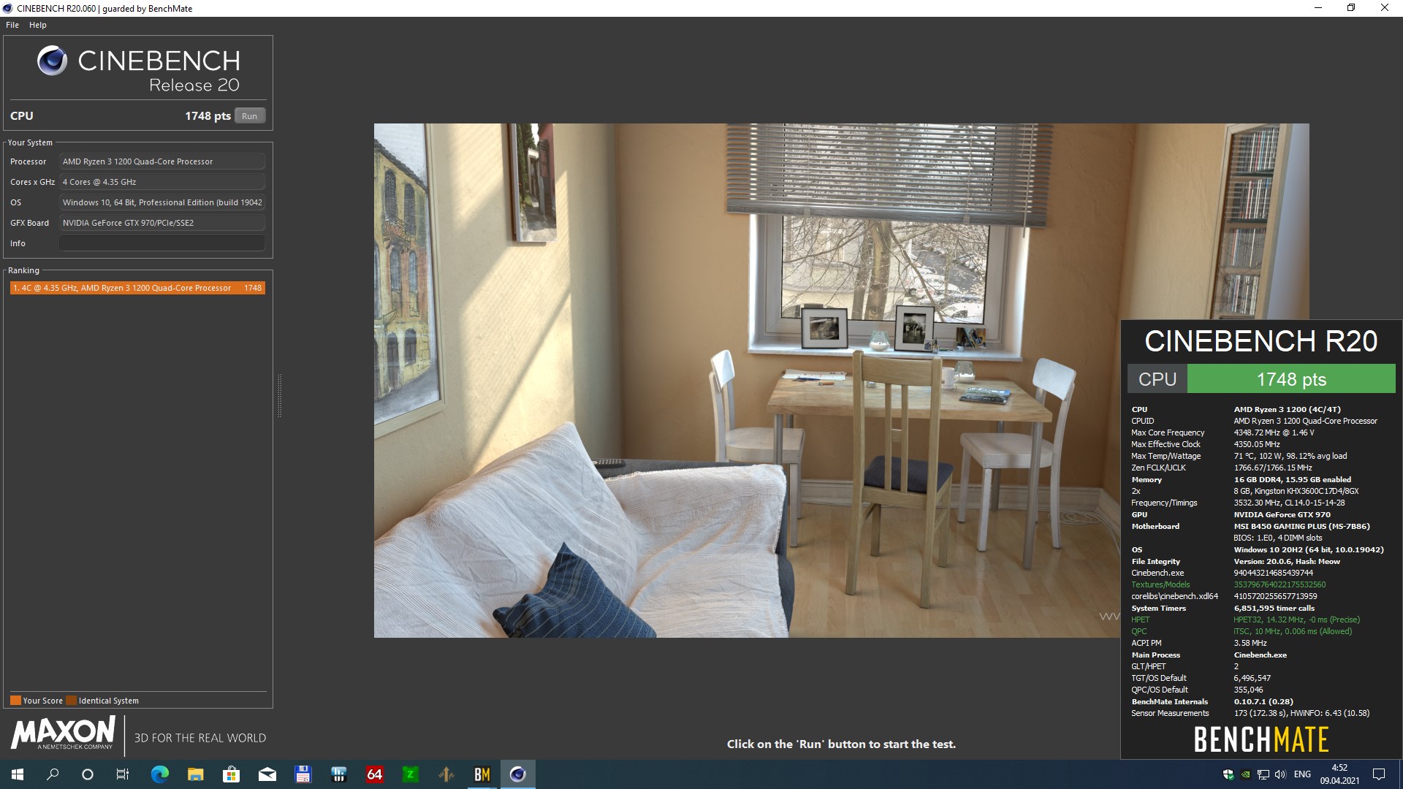Open taskbar Search
Screen dimensions: 1403x789
(x=53, y=774)
